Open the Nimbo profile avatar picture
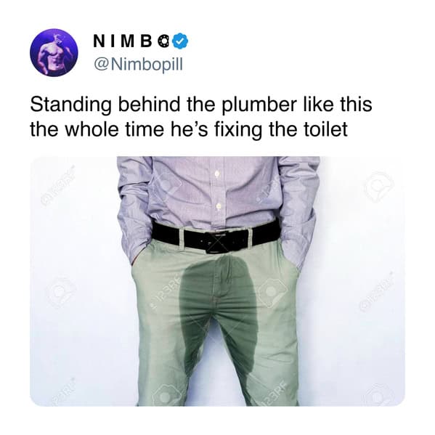This screenshot has height=435, width=435. point(54,52)
